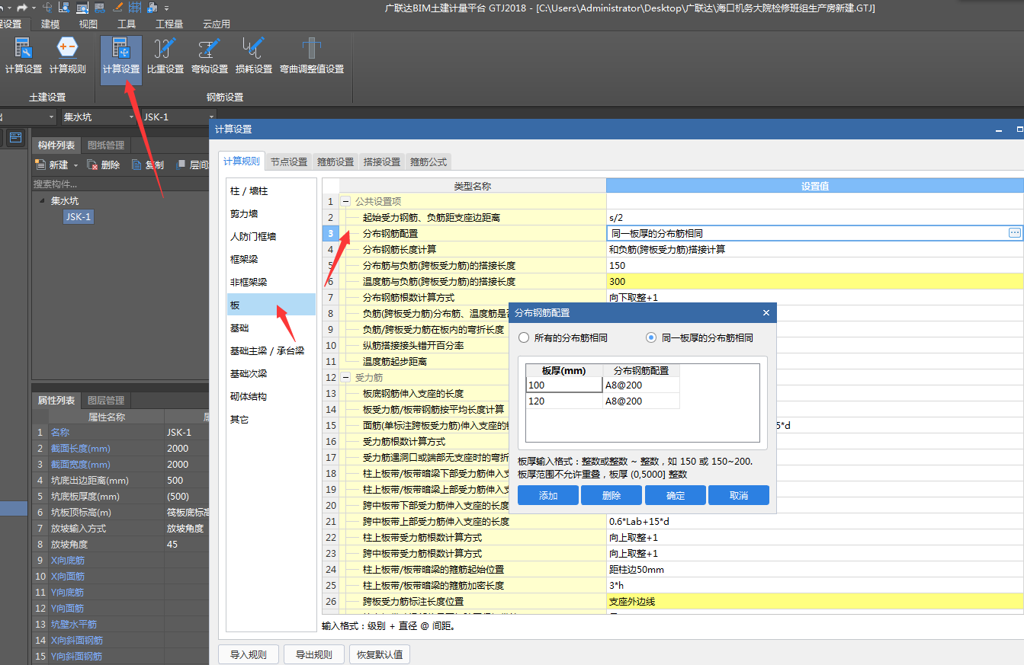This screenshot has height=665, width=1024.
Task: Click 板厚 cell with value 100
Action: 564,385
